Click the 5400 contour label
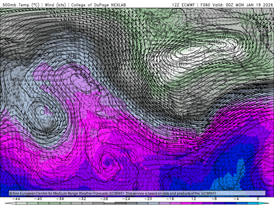274x205 pixels. (200, 118)
